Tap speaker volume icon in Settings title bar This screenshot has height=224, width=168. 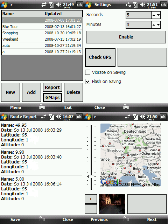tap(142, 5)
